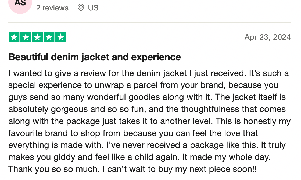Click the fifth green rating star
This screenshot has height=180, width=301.
(61, 37)
